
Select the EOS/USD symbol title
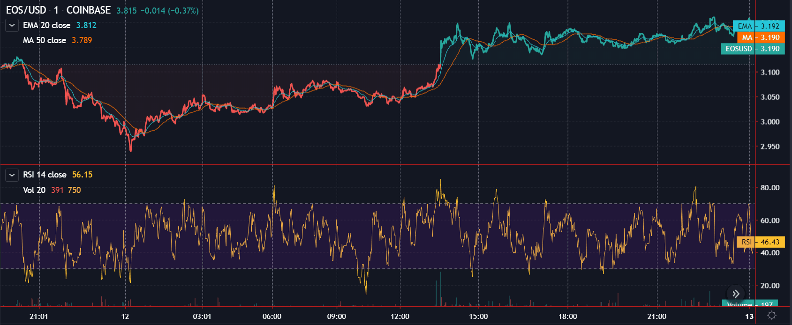point(26,10)
